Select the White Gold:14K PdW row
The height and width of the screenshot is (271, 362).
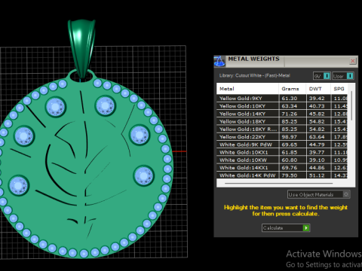pos(282,175)
